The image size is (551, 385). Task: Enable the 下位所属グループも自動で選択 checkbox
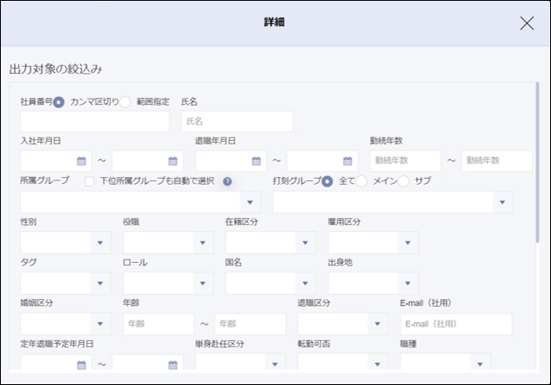click(89, 181)
